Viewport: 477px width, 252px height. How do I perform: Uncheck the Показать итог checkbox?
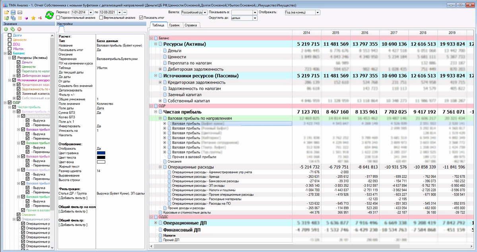pyautogui.click(x=142, y=18)
